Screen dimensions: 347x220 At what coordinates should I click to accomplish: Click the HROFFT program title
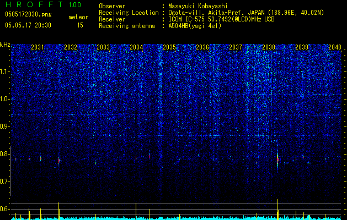click(34, 4)
